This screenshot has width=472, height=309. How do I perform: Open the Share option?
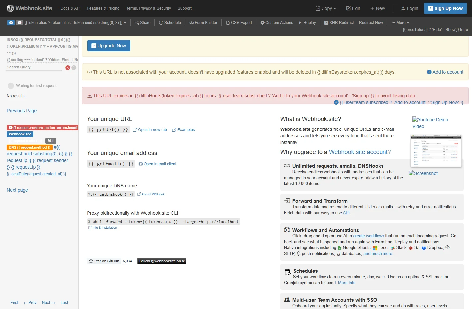point(143,23)
